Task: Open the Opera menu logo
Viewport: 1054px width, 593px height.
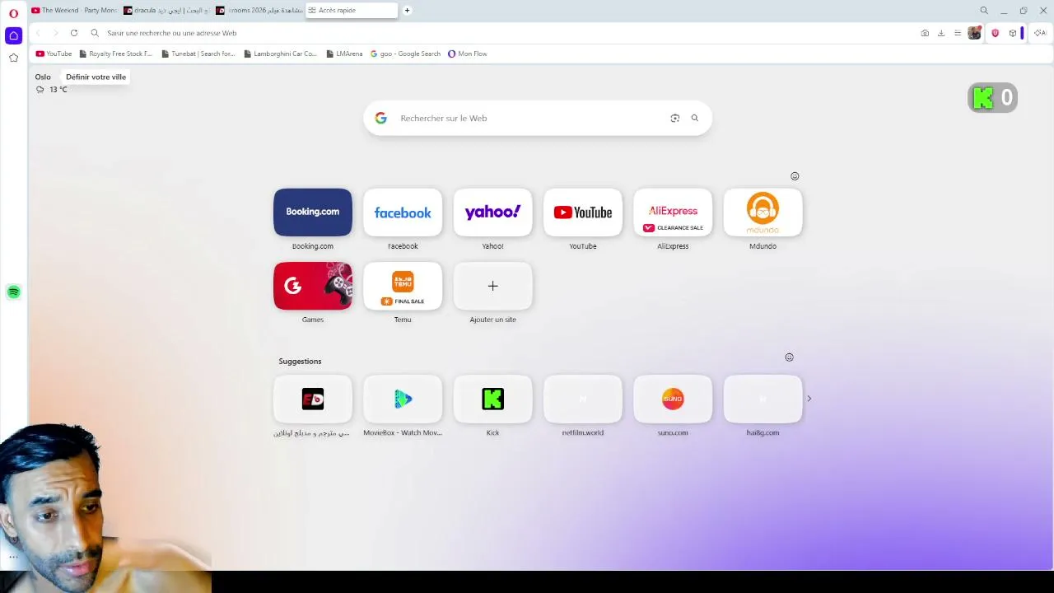Action: (13, 13)
